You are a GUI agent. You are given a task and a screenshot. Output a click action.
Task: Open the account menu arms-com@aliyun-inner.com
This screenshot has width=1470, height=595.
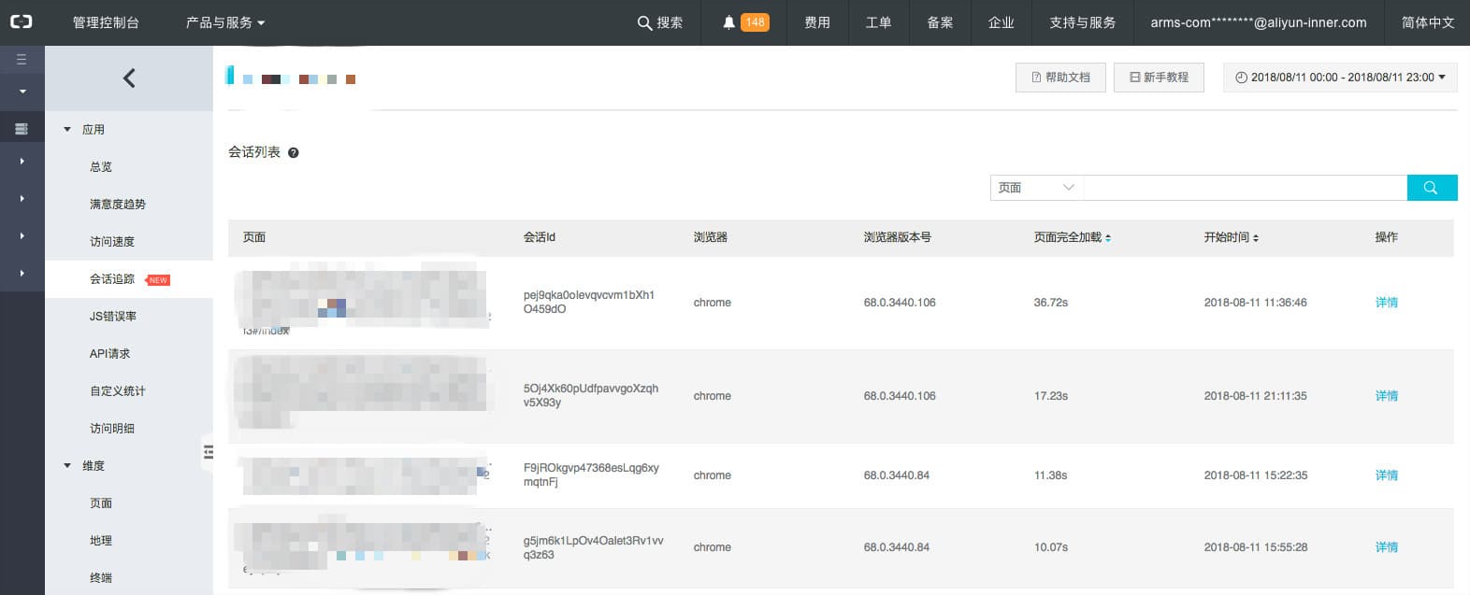(x=1258, y=22)
